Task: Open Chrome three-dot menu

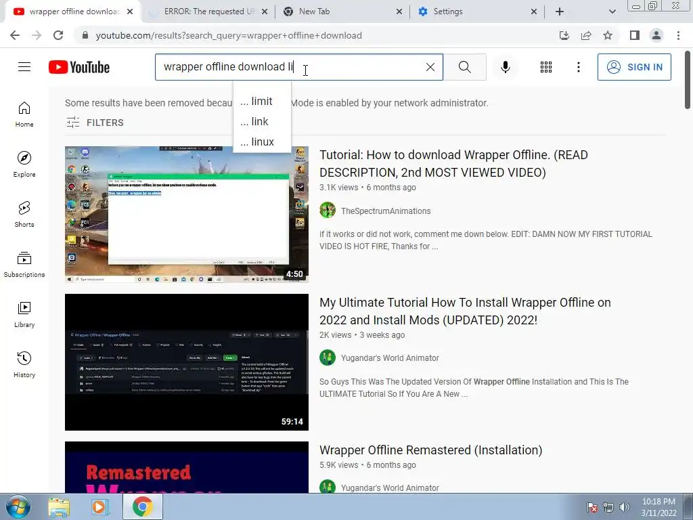Action: (678, 35)
